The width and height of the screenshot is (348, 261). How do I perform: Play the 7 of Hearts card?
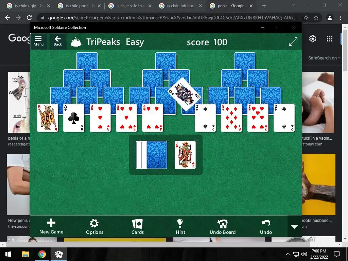click(258, 118)
